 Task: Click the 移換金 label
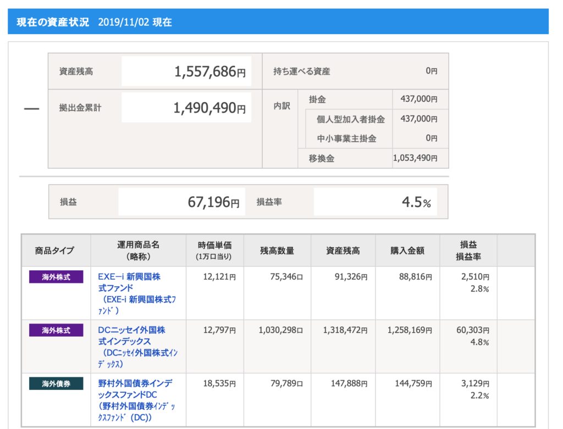(x=322, y=158)
